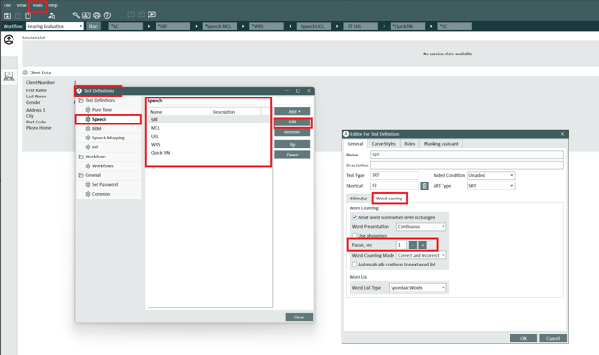The height and width of the screenshot is (355, 599).
Task: Click the Set Password gear icon
Action: coord(88,184)
